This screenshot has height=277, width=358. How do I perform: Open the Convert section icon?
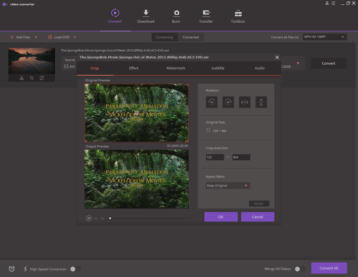point(115,13)
